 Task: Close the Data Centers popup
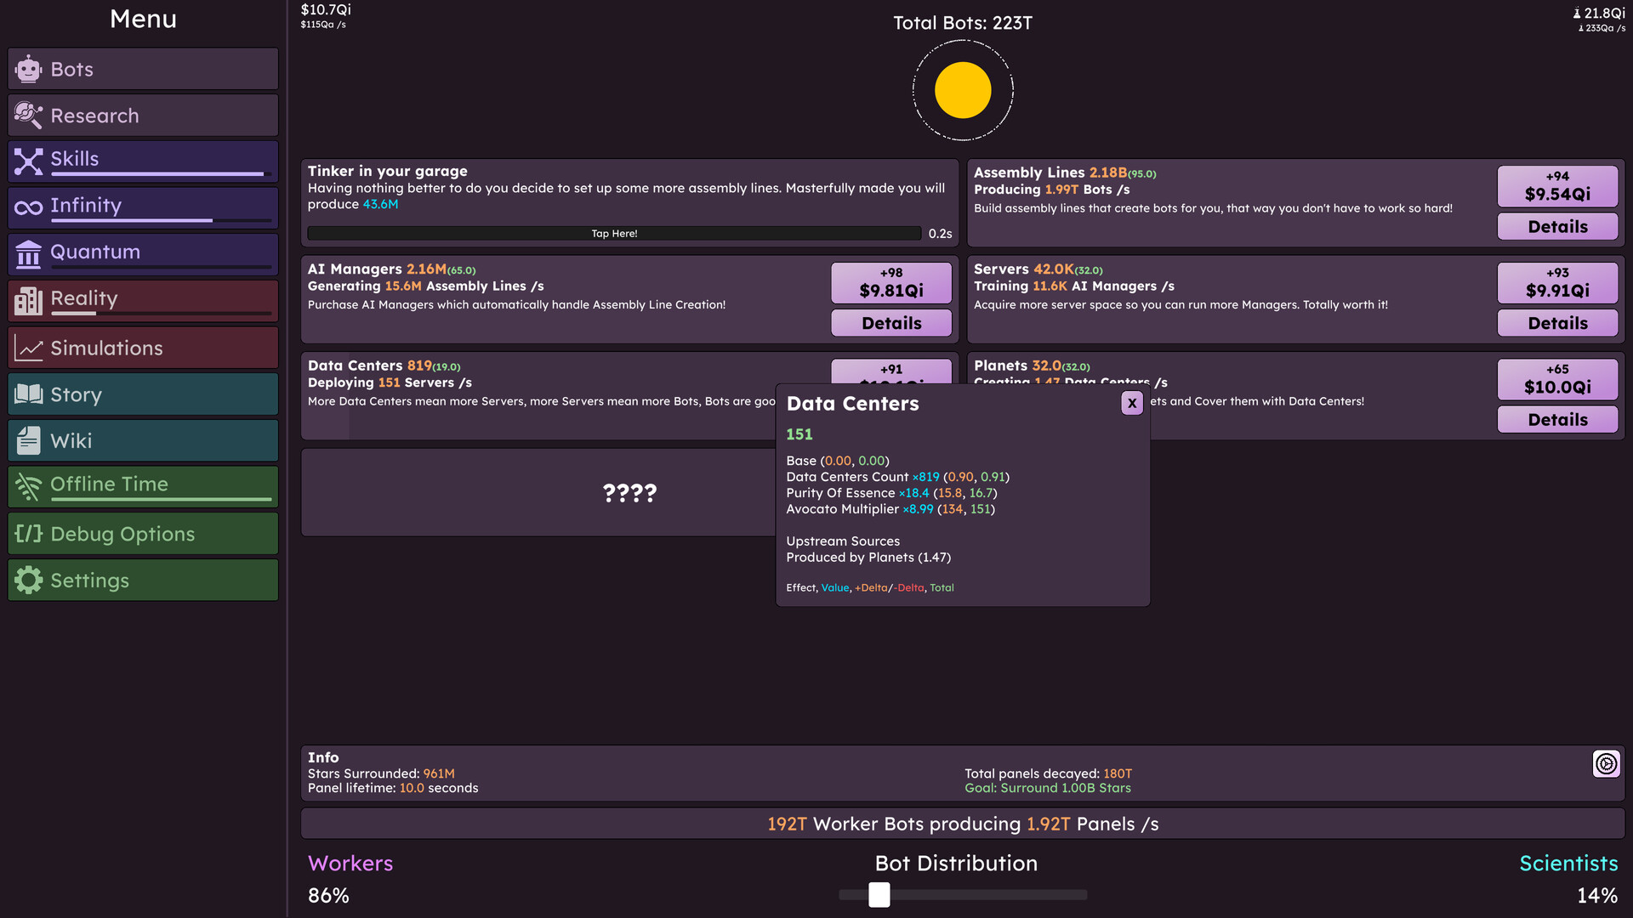[x=1131, y=403]
